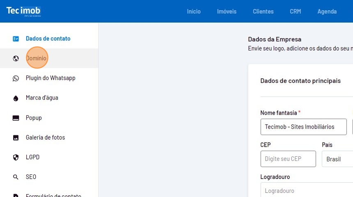Select Plugin do Whatsapp label in sidebar
The height and width of the screenshot is (197, 353).
coord(50,78)
